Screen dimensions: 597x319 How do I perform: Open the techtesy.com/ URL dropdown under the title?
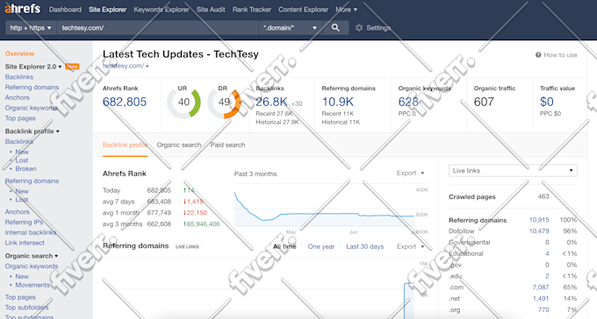click(x=126, y=66)
